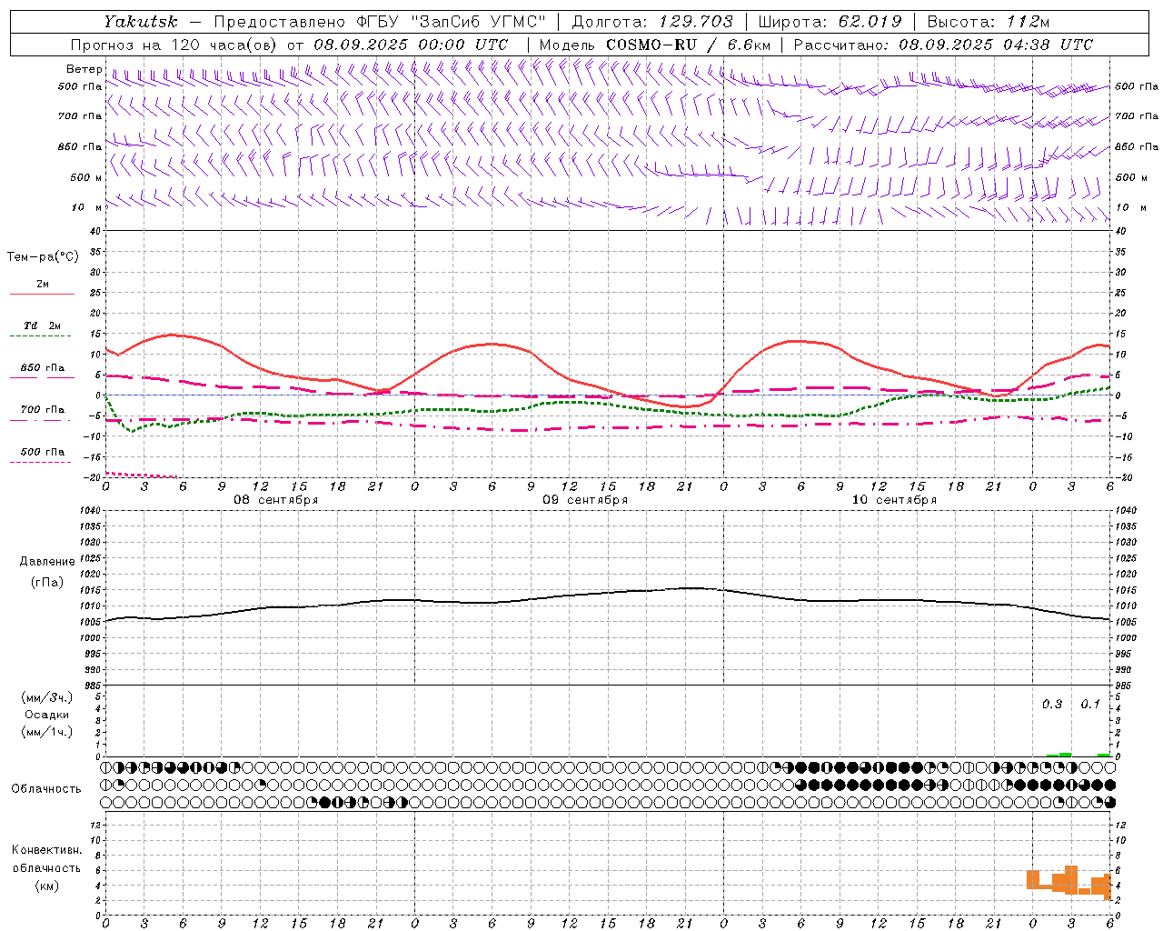
Task: Click the "(гПа)" unit label under Давление
Action: pyautogui.click(x=47, y=582)
